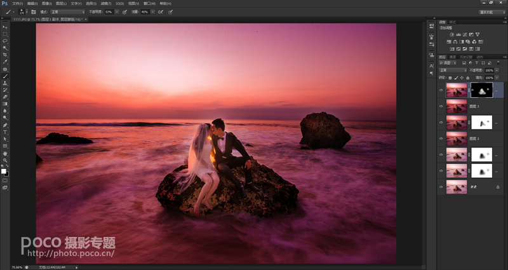Toggle lock all
This screenshot has width=508, height=270.
(x=467, y=78)
